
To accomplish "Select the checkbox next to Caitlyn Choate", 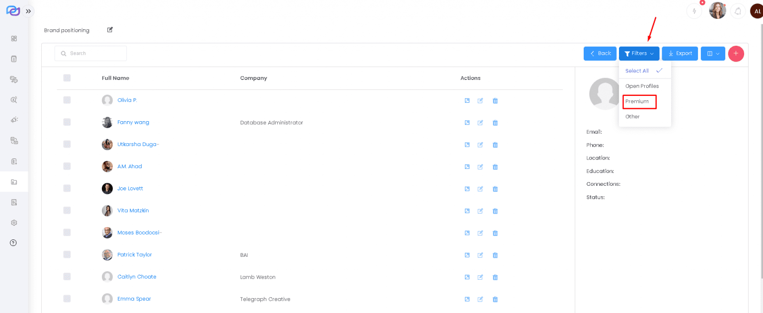I will pyautogui.click(x=67, y=277).
